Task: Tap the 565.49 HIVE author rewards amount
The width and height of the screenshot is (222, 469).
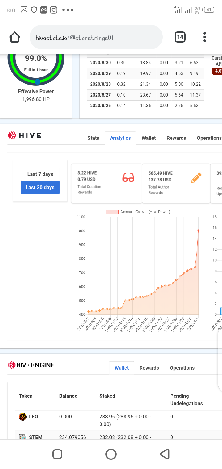Action: 160,173
